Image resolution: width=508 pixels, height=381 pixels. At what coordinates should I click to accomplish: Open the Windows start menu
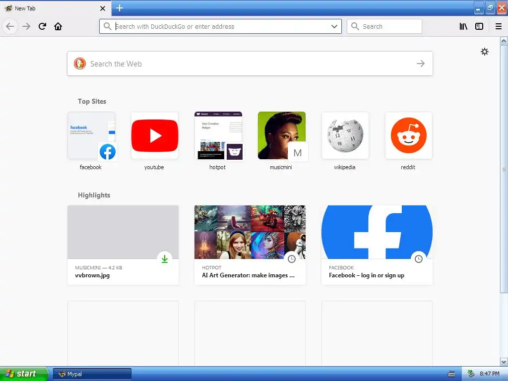click(24, 374)
